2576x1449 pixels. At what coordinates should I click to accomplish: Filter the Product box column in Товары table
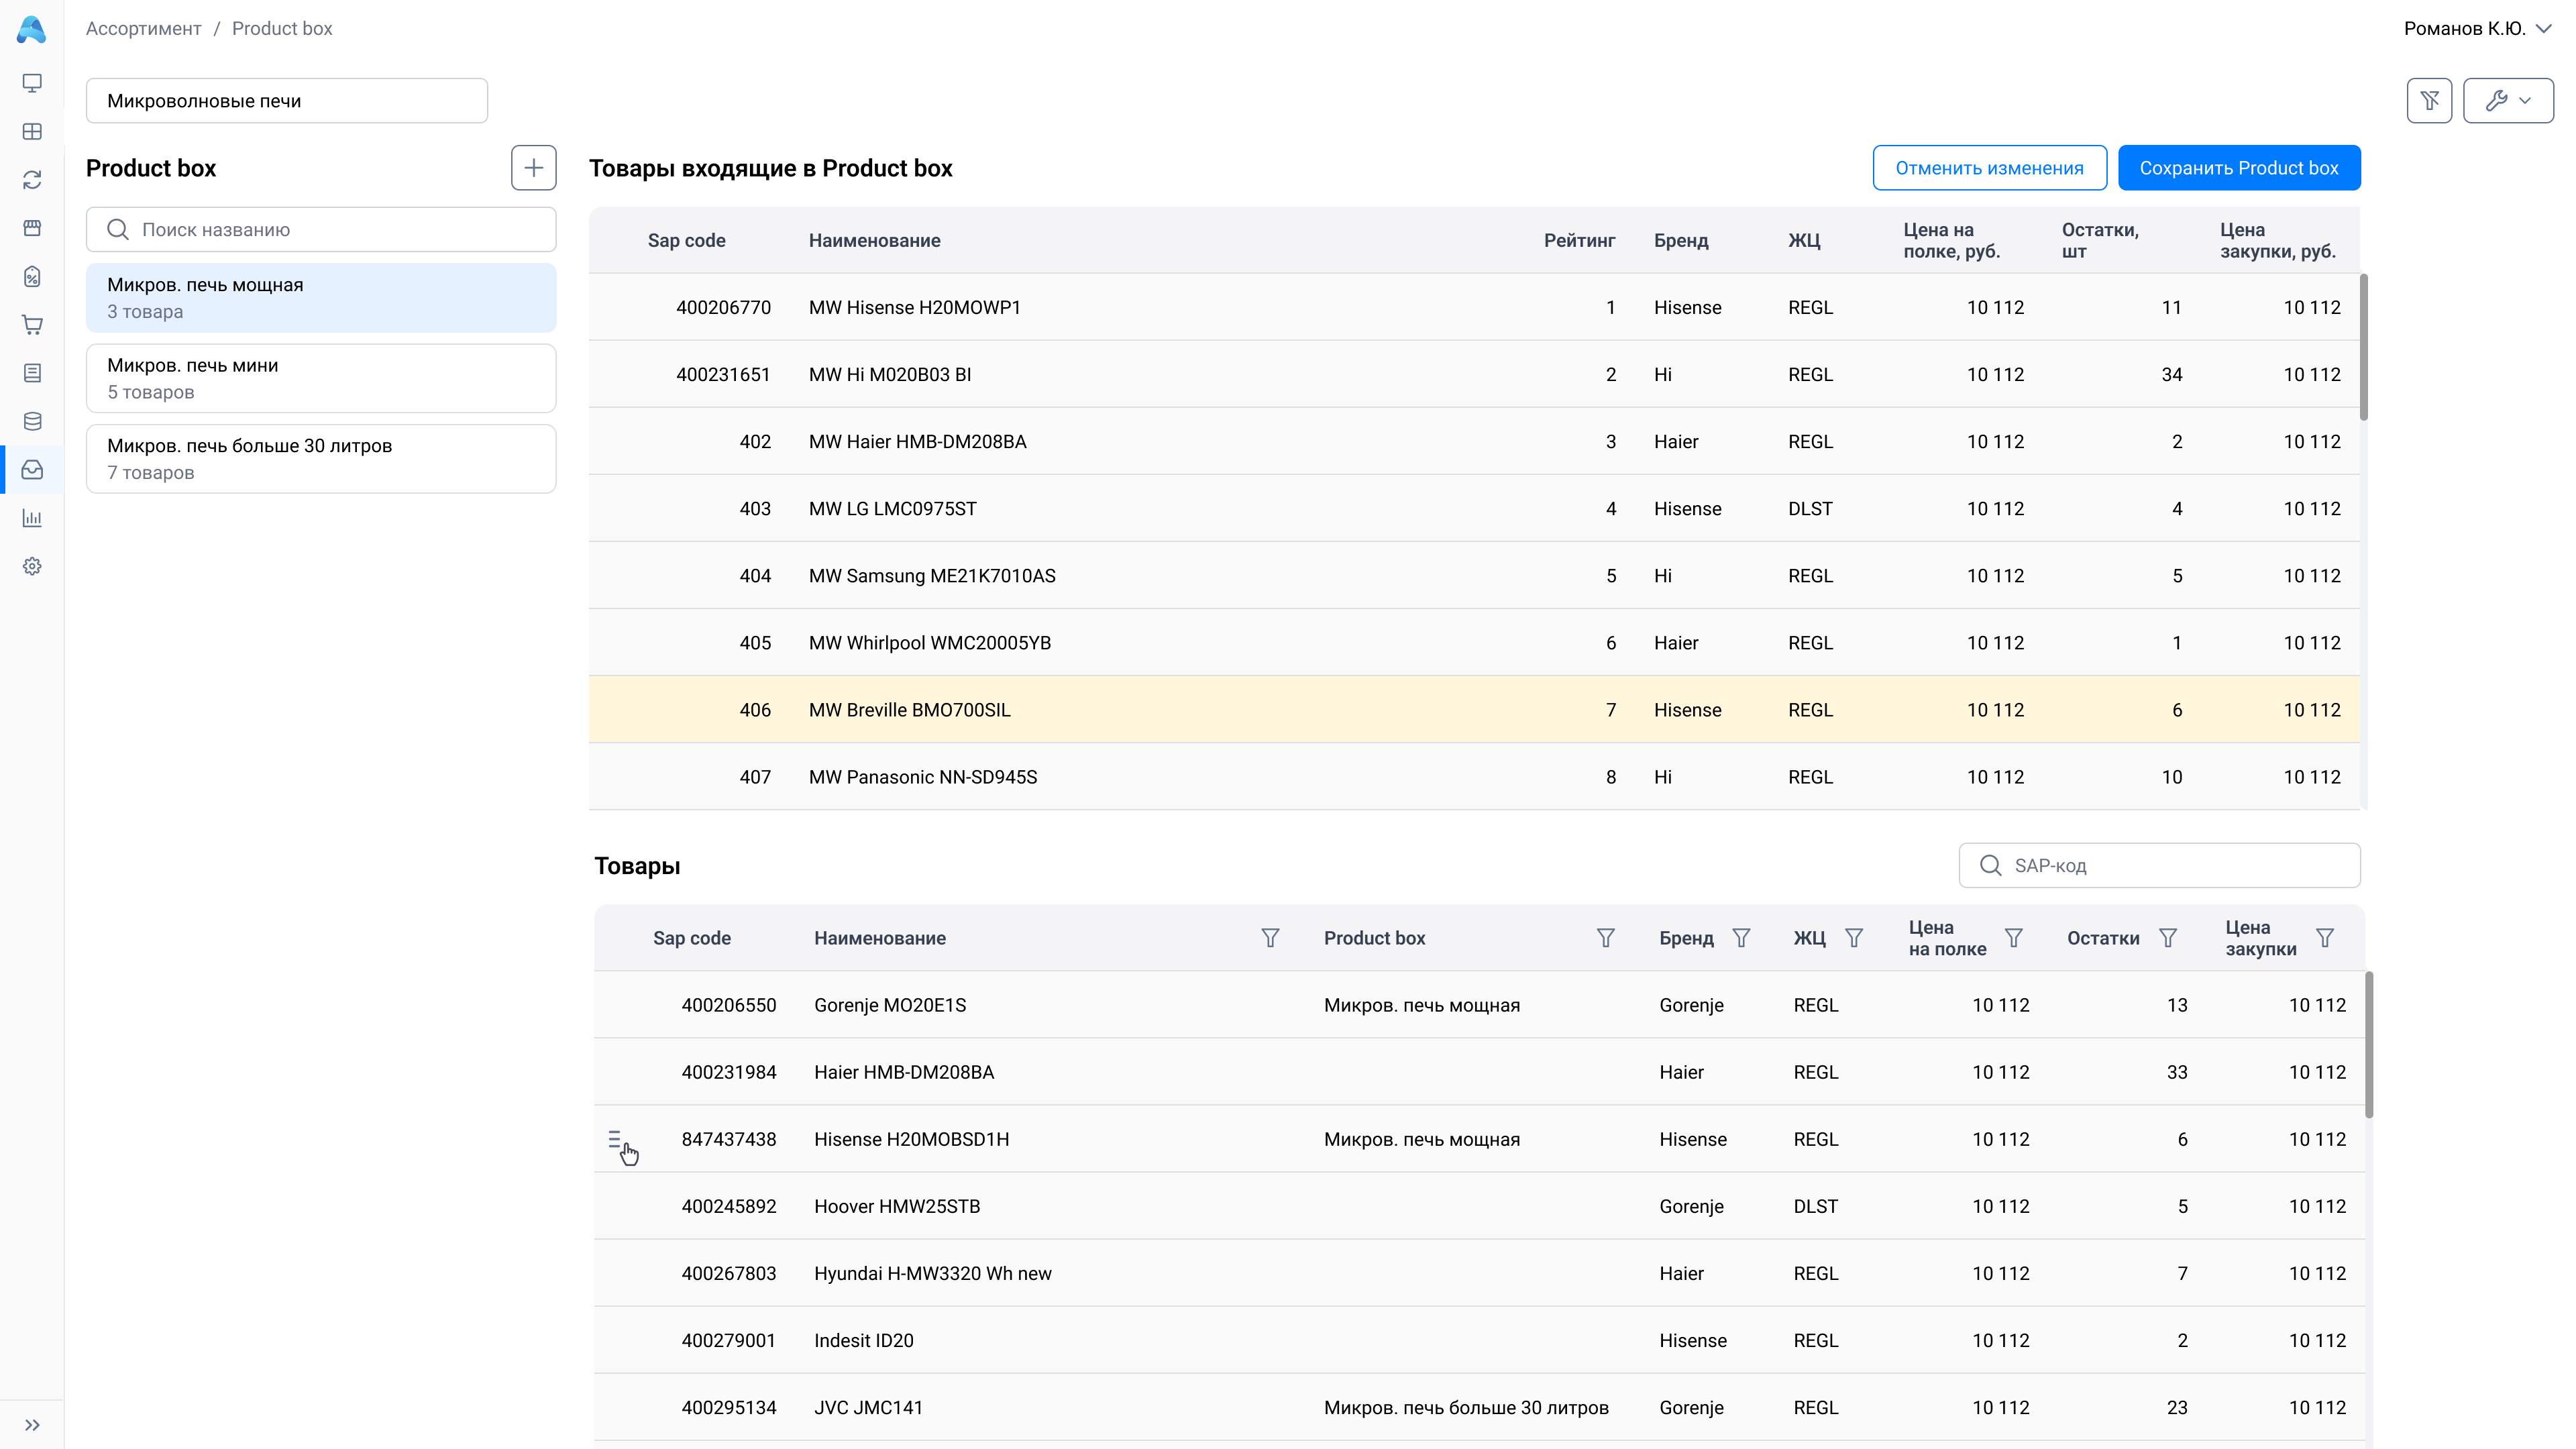(1606, 938)
